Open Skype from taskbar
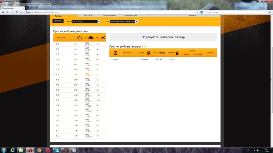This screenshot has width=273, height=153. 57,150
